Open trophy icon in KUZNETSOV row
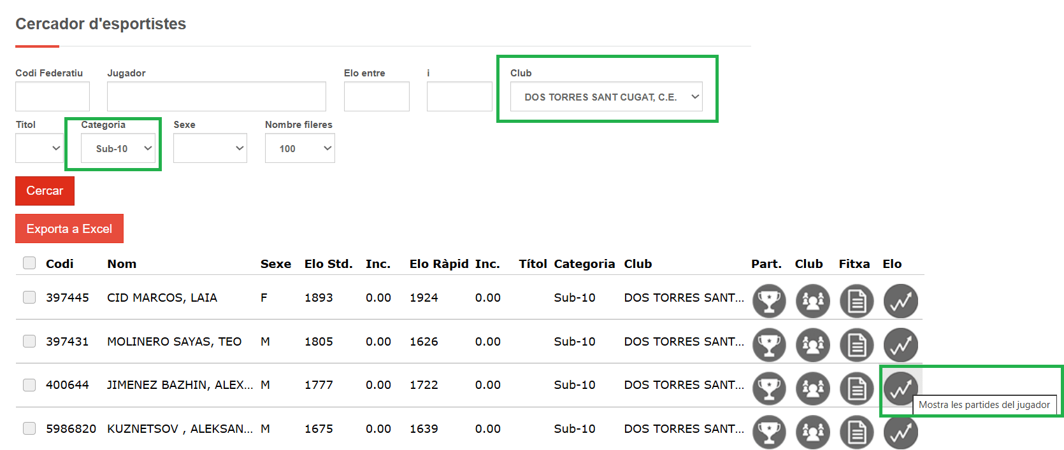The height and width of the screenshot is (450, 1064). (769, 432)
